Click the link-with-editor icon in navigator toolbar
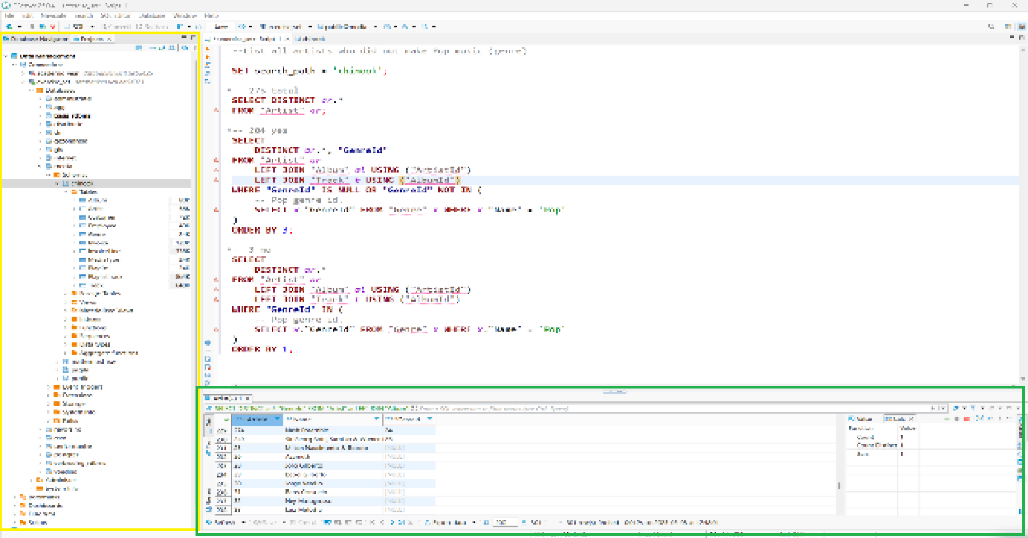1028x538 pixels. (162, 48)
